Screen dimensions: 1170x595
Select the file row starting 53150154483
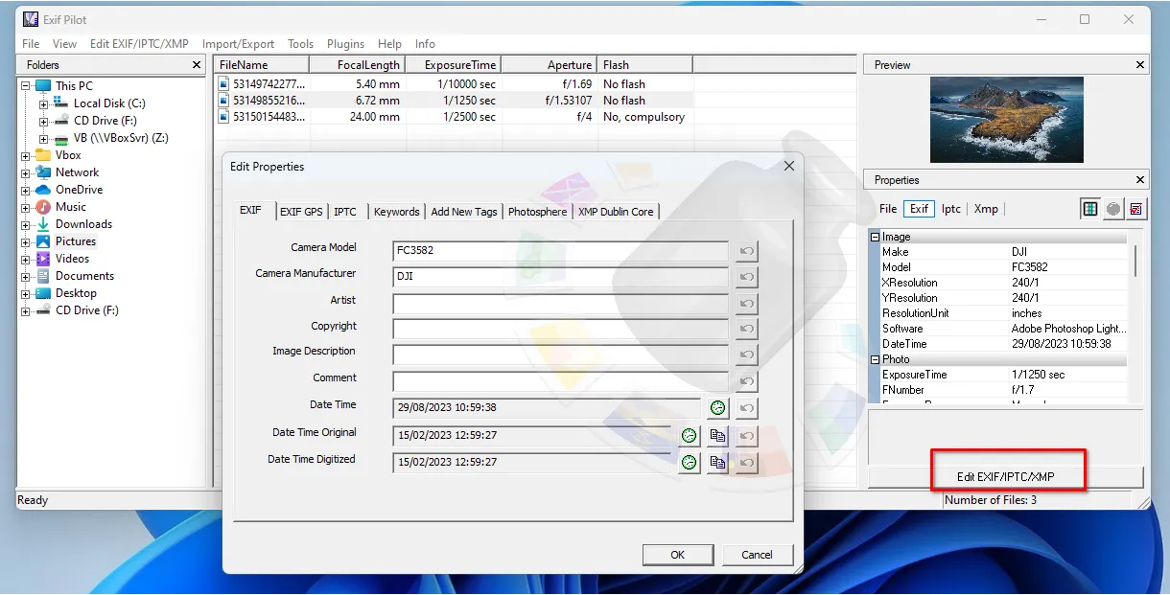[534, 117]
